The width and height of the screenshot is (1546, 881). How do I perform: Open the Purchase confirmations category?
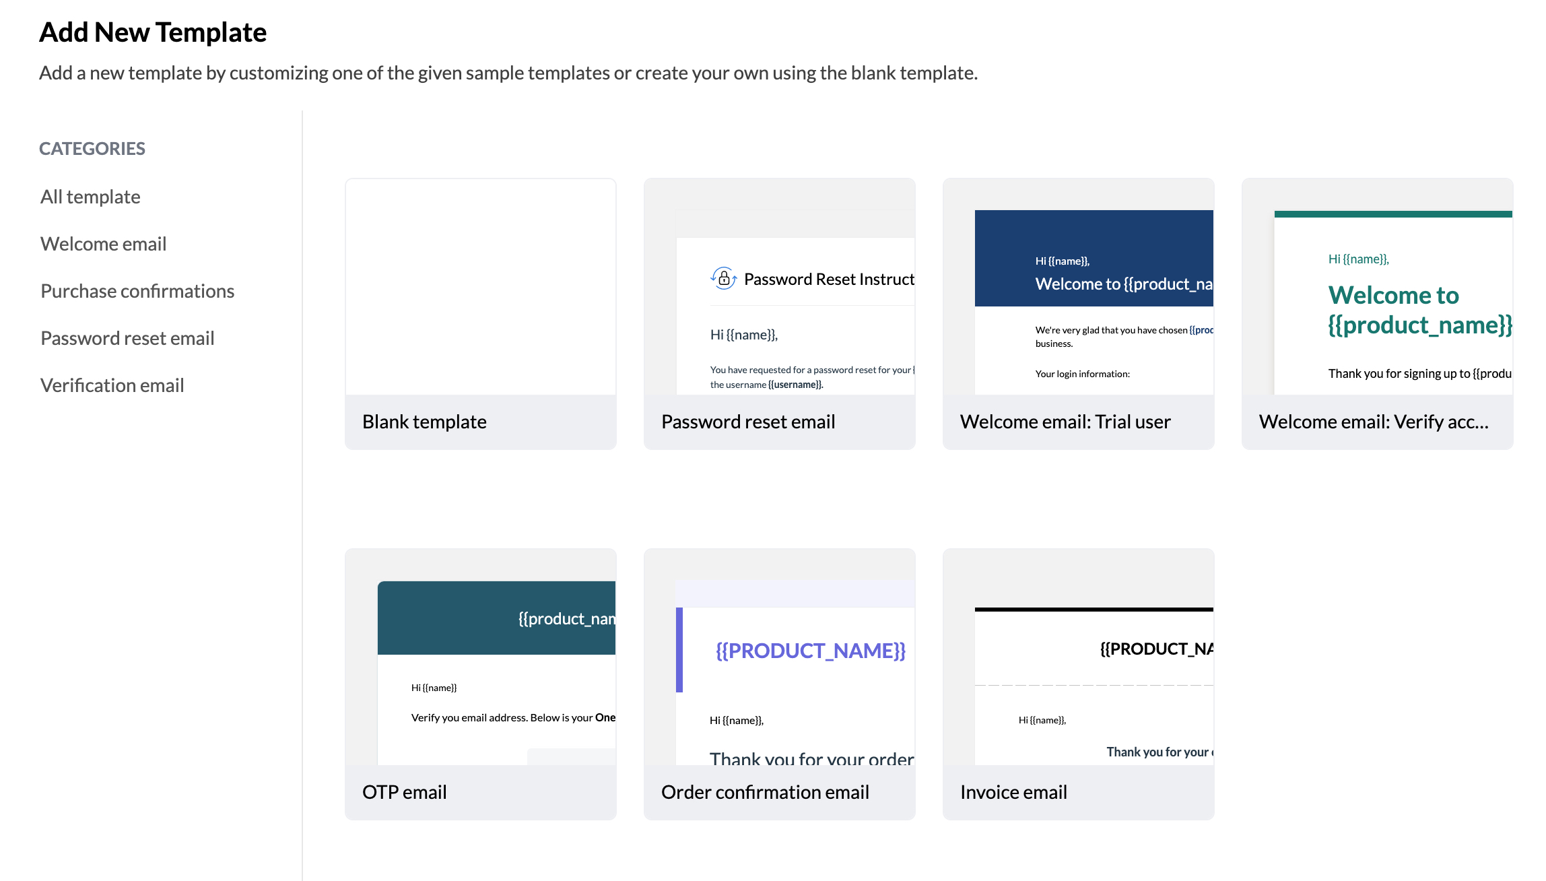tap(137, 290)
